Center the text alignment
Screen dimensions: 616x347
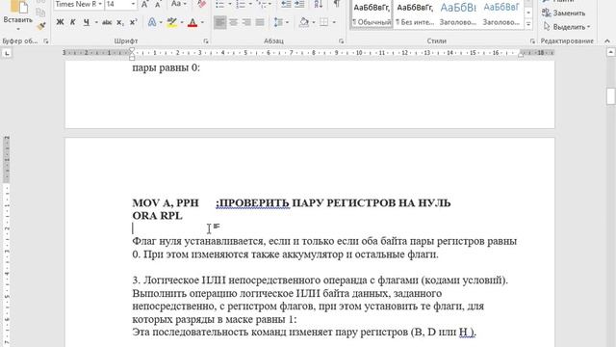233,22
